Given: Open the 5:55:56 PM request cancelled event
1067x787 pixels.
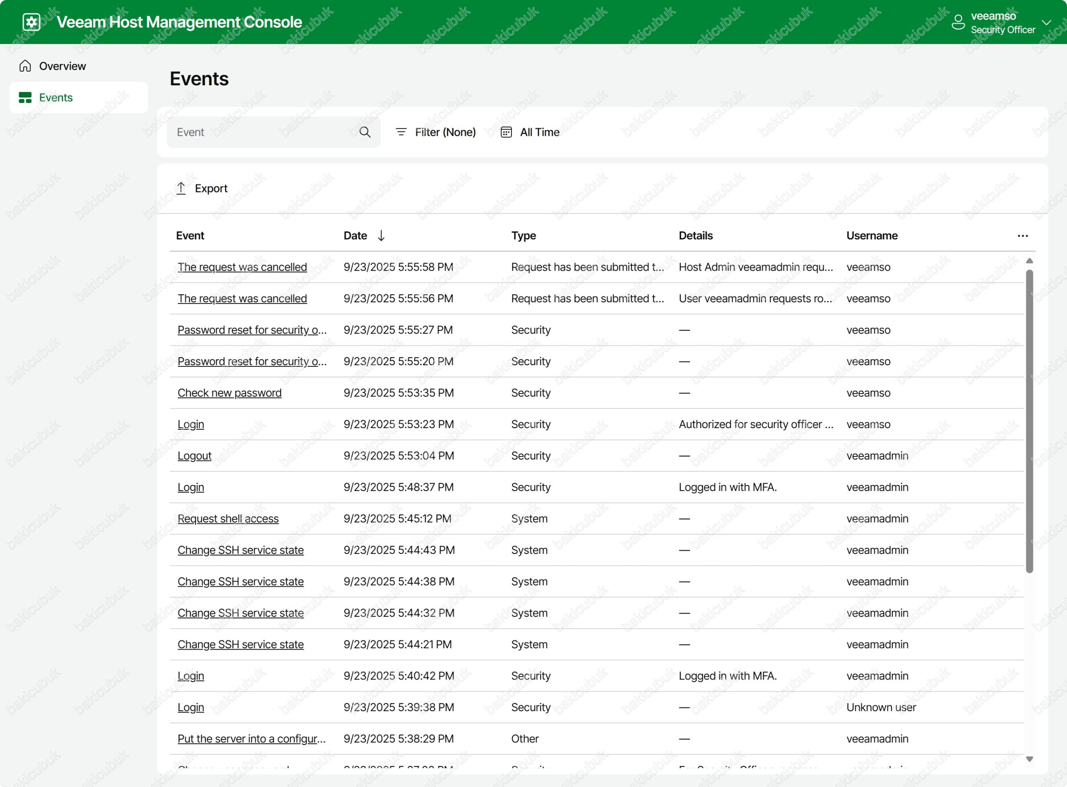Looking at the screenshot, I should [x=242, y=299].
